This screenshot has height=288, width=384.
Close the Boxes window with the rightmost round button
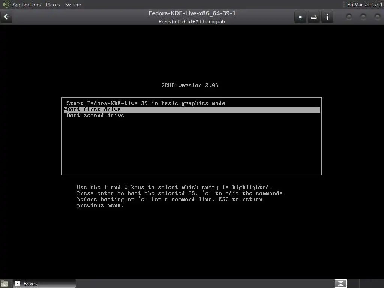point(377,17)
